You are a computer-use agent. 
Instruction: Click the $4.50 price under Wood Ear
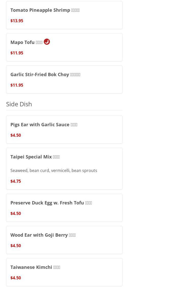click(16, 246)
